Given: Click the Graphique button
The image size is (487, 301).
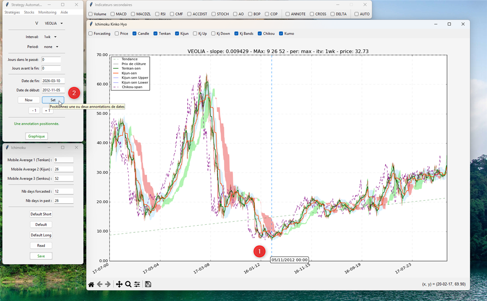Looking at the screenshot, I should click(x=36, y=136).
